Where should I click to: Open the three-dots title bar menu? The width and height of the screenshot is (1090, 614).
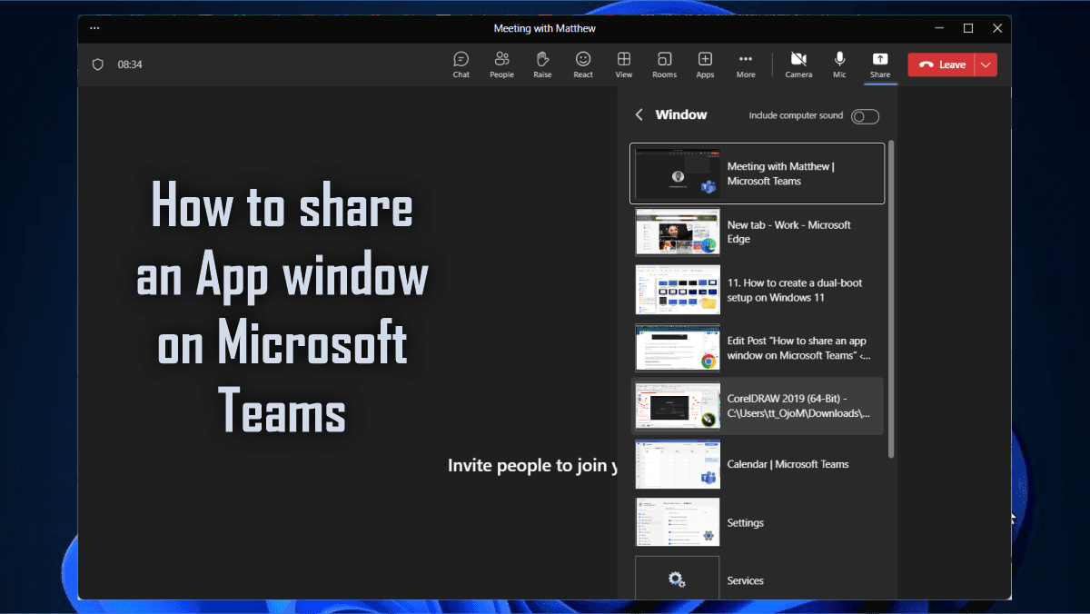coord(94,28)
